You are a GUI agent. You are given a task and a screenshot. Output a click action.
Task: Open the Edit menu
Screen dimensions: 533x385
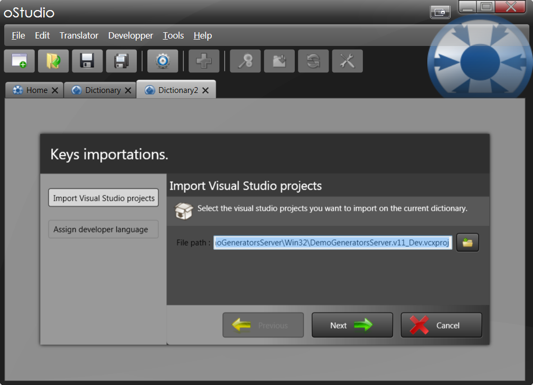click(42, 35)
